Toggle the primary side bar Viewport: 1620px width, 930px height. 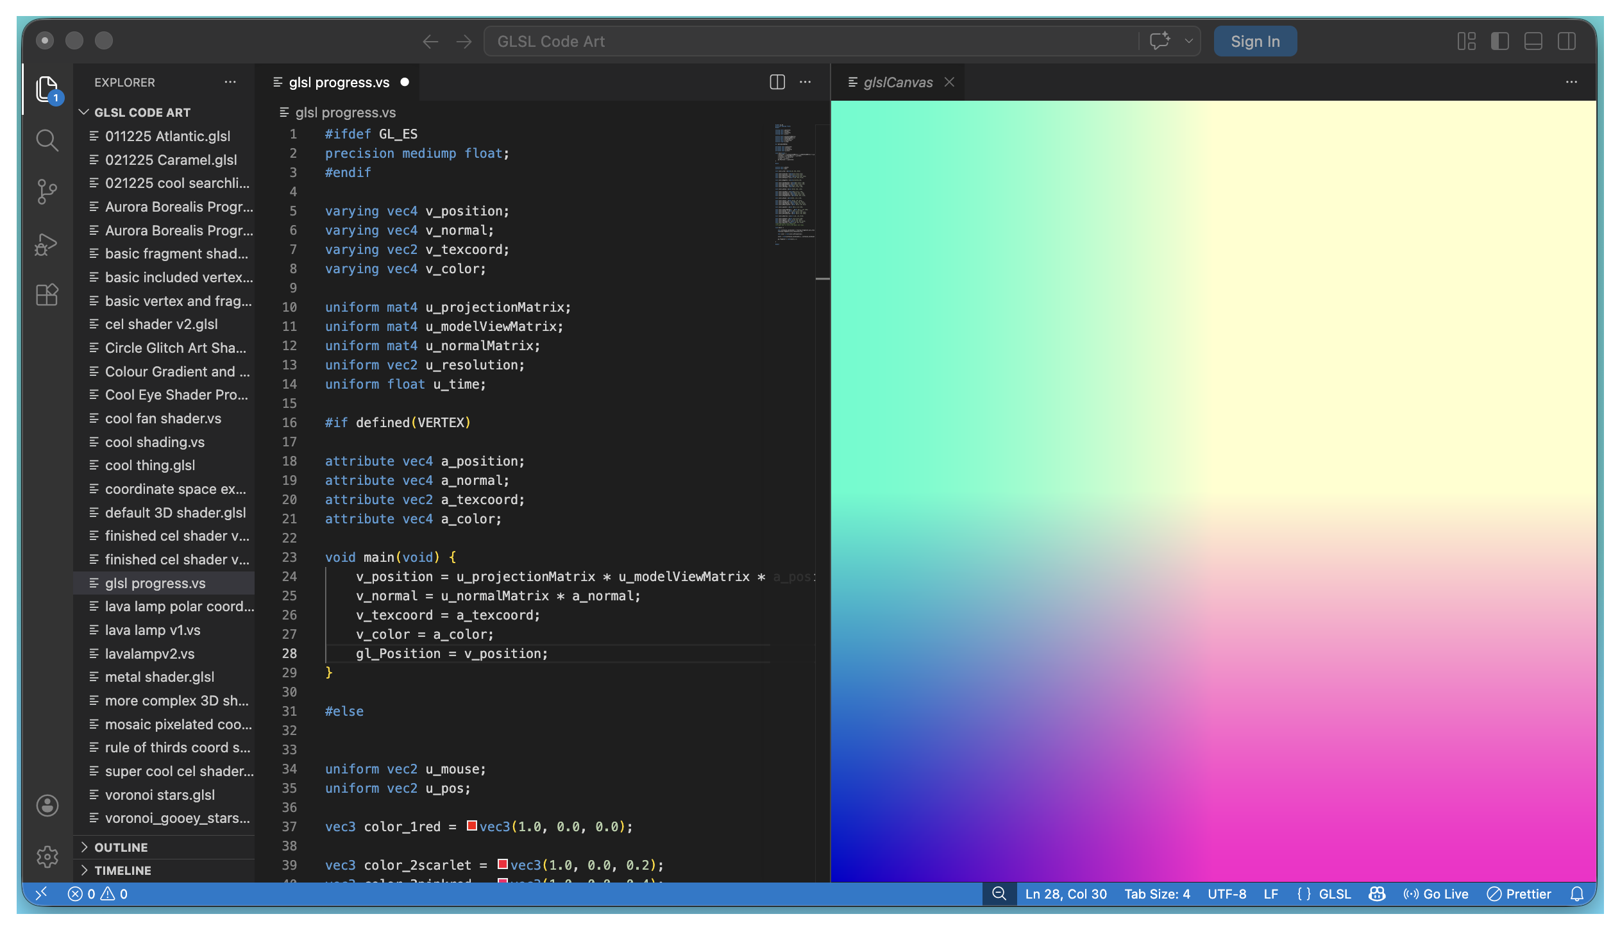tap(1499, 41)
